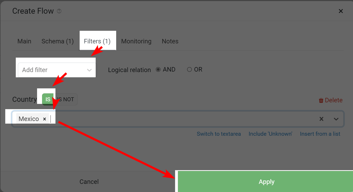Switch to the Main tab
The height and width of the screenshot is (192, 353).
point(24,41)
